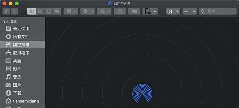
Task: Open the sort arrangement dropdown
Action: 104,11
